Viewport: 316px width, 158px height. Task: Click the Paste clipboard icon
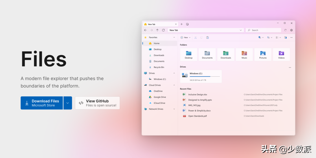pyautogui.click(x=207, y=37)
